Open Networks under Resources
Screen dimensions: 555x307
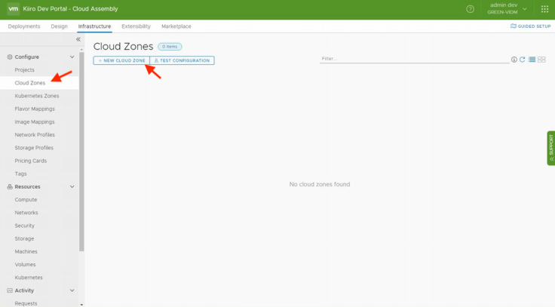coord(26,213)
